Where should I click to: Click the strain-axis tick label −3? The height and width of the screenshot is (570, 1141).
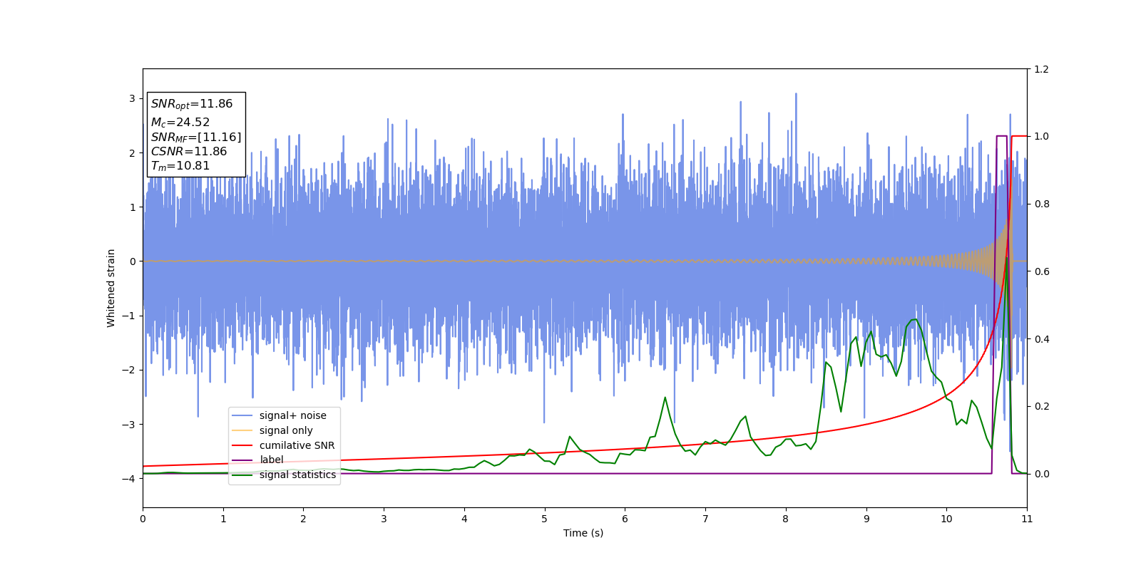(x=128, y=425)
